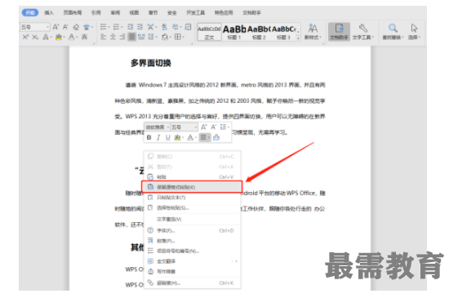
Task: Choose 保留源格式粘贴(K) from context menu
Action: [192, 187]
